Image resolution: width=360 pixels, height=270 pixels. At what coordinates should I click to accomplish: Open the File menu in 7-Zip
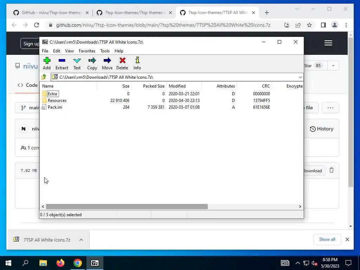pos(45,51)
